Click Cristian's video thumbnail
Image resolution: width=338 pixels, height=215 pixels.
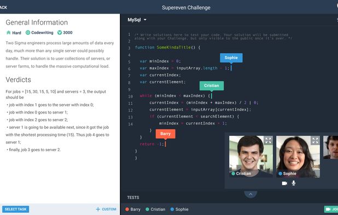(x=251, y=157)
